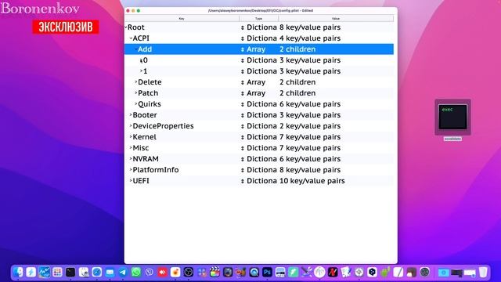Open type selector for the Root row
Viewport: 501px width, 282px height.
(243, 28)
